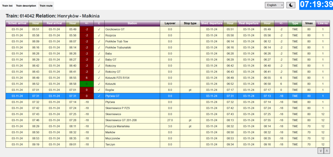This screenshot has height=157, width=333.
Task: Click the Station column header
Action: tap(132, 23)
